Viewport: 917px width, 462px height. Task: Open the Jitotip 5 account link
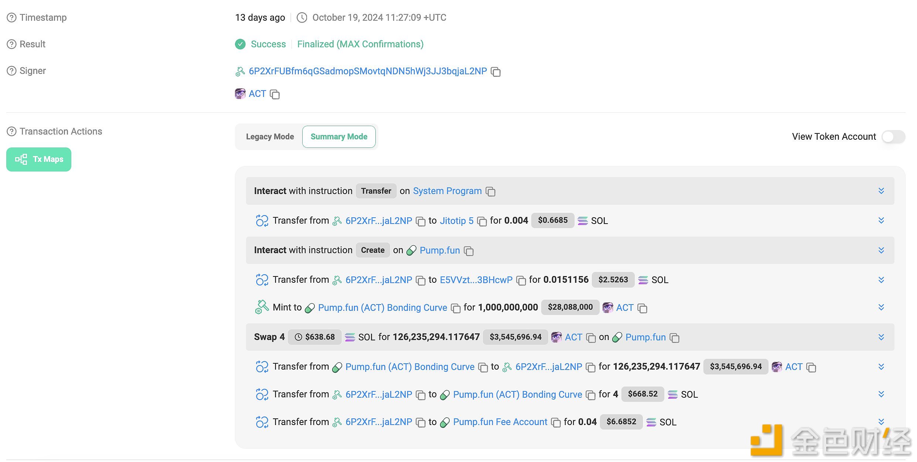[x=456, y=221]
